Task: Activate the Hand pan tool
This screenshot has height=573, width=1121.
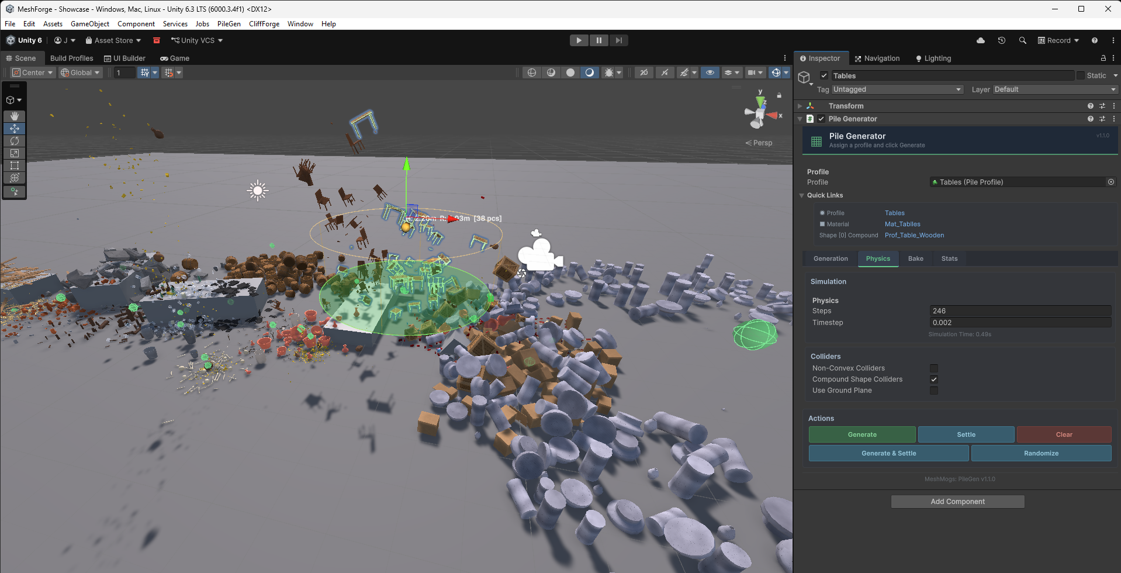Action: (15, 116)
